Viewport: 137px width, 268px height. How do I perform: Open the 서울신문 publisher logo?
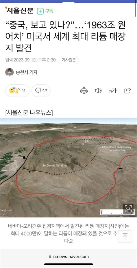19,11
